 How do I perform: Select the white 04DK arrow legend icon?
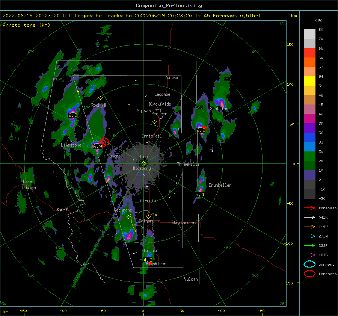pyautogui.click(x=309, y=217)
